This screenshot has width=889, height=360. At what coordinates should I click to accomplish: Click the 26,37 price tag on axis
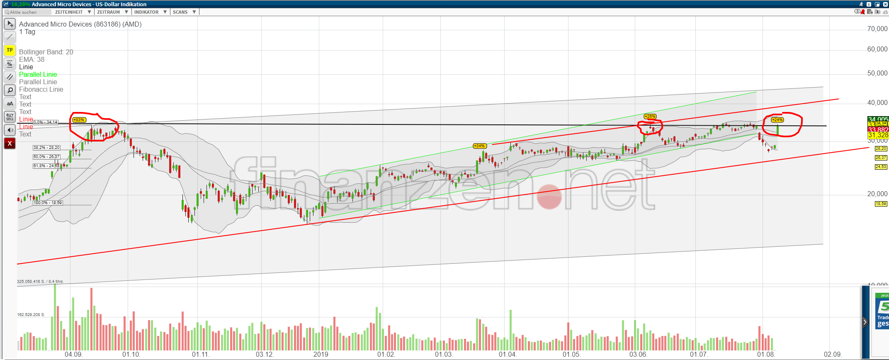click(x=881, y=158)
